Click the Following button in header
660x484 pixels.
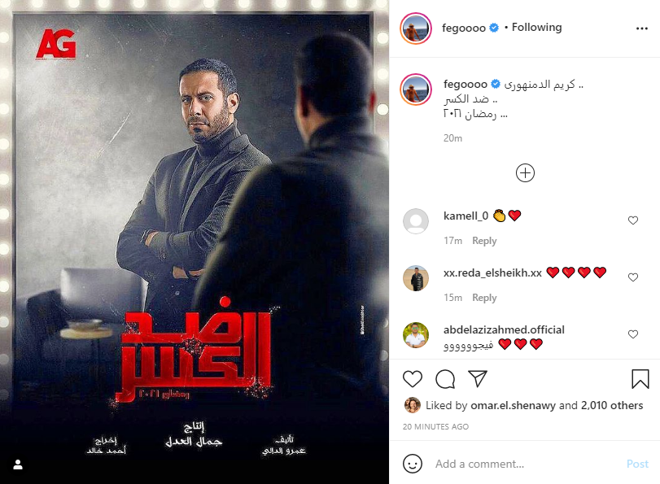coord(536,28)
